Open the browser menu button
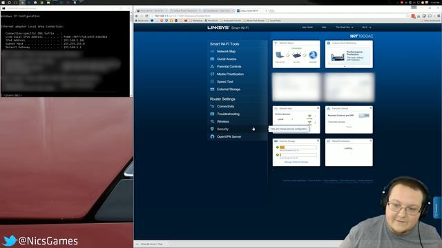442x248 pixels. (x=439, y=16)
